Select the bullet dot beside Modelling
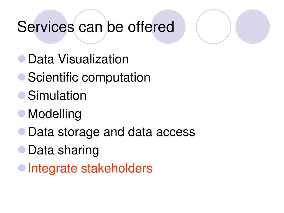284x213 pixels. click(22, 113)
